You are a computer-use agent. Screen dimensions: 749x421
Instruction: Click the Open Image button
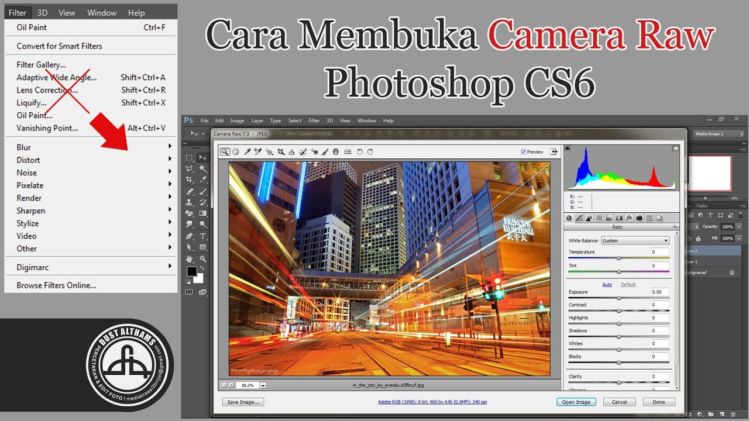576,402
